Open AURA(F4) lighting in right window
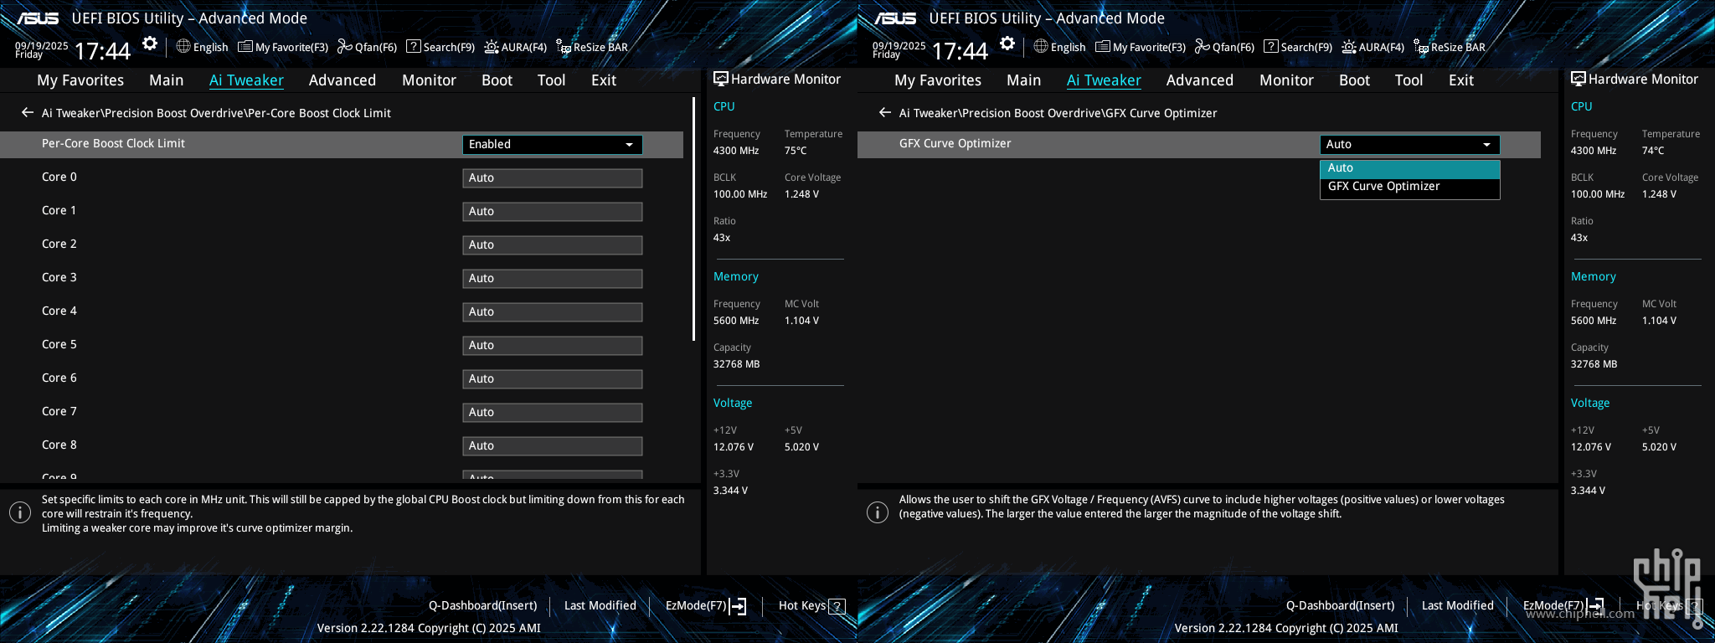 point(1373,47)
